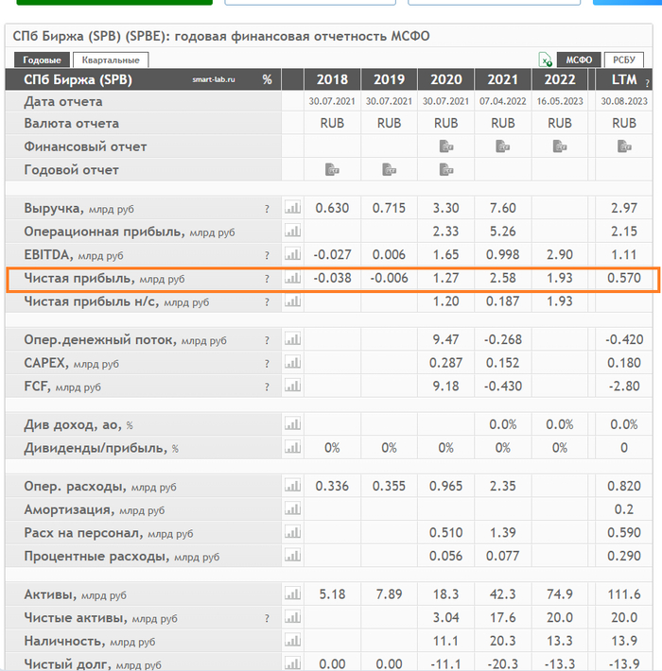Open 2020 financial report document icon
The image size is (662, 671).
[x=446, y=146]
